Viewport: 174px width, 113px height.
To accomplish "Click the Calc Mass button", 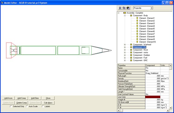I will pyautogui.click(x=48, y=103).
